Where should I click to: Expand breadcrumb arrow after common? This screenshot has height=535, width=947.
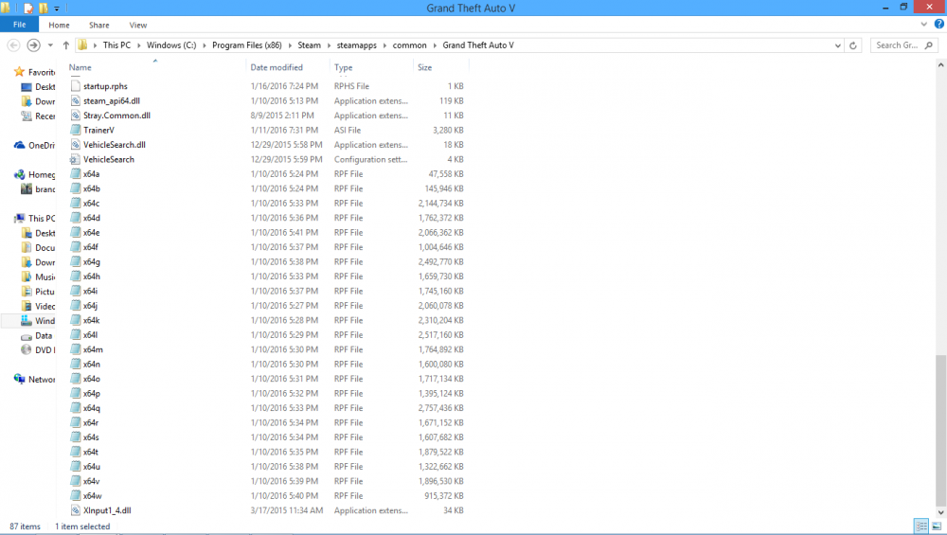click(435, 45)
